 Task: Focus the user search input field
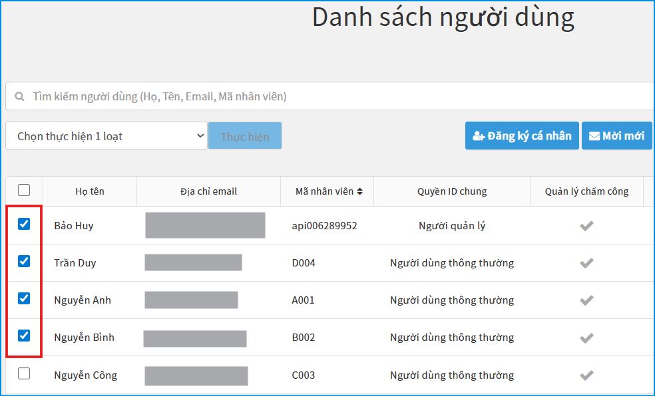[x=333, y=97]
